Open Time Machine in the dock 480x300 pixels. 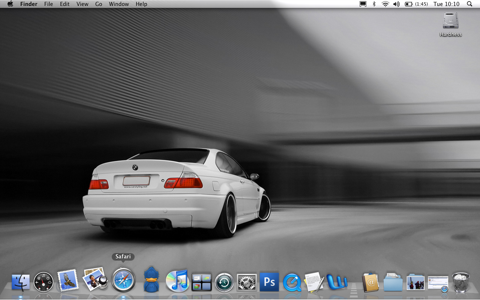pyautogui.click(x=224, y=282)
